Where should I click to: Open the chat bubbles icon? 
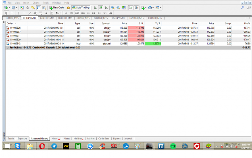tap(249, 8)
